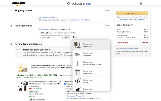Collapse 'Add a gift card or promotion code'
161x101 pixels.
(x=40, y=33)
